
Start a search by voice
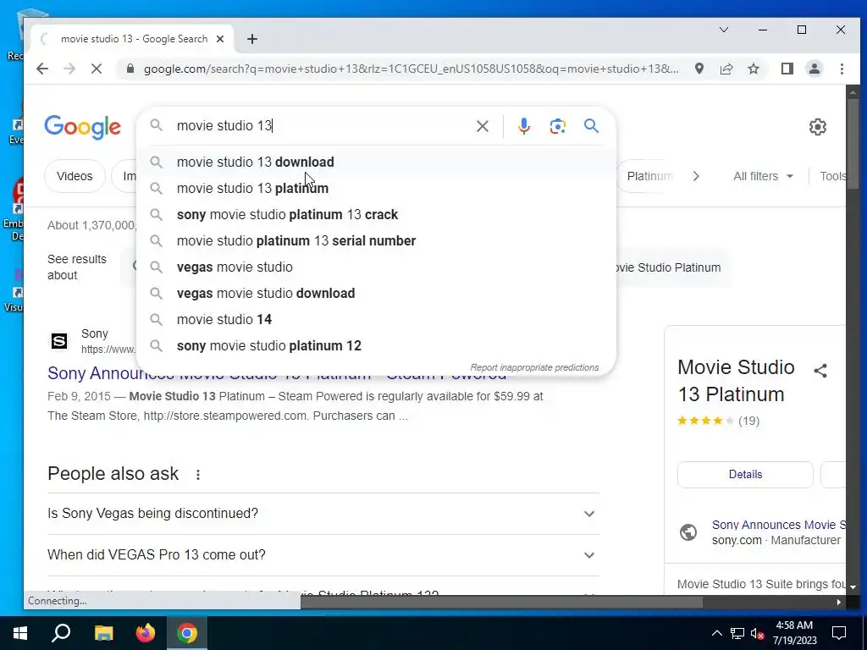click(x=523, y=126)
